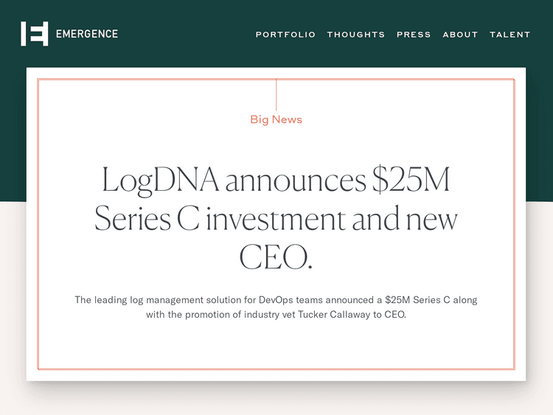This screenshot has height=415, width=553.
Task: Click "DevOps" in the summary paragraph
Action: (x=278, y=300)
